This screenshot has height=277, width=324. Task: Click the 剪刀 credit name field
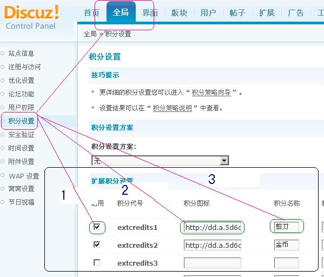coord(286,227)
